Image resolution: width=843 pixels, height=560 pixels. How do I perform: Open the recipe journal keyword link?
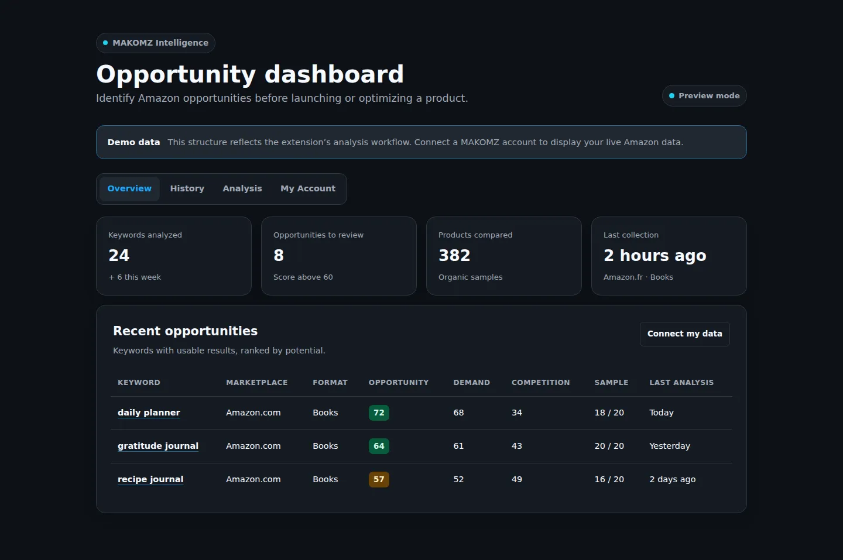click(150, 480)
